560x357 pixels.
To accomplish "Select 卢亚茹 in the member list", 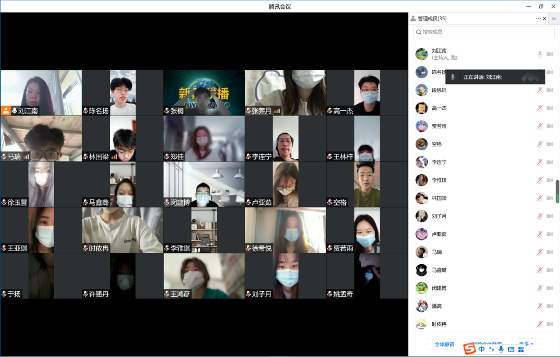I will coord(439,234).
